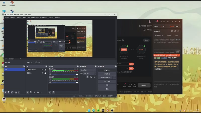Image resolution: width=201 pixels, height=113 pixels.
Task: Move the scene up with arrow
Action: (16, 92)
